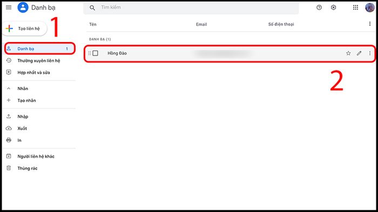The width and height of the screenshot is (378, 212).
Task: Open Người liên hệ khác
Action: [36, 156]
